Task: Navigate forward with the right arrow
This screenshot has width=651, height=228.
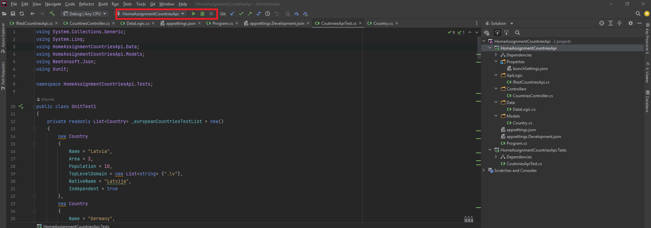Action: (42, 14)
